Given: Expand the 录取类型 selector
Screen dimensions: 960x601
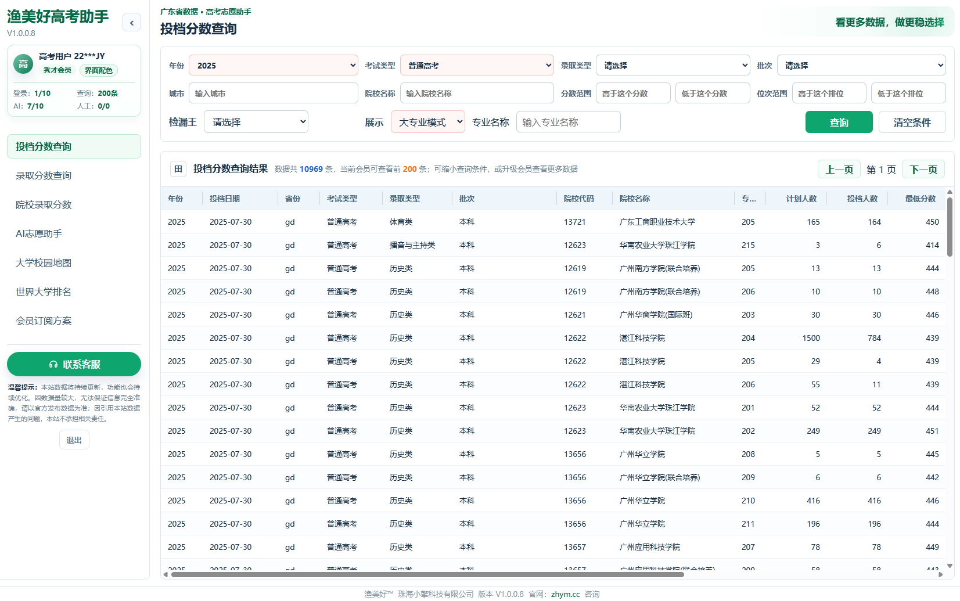Looking at the screenshot, I should 673,65.
